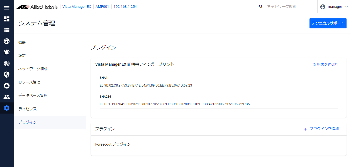The image size is (351, 167).
Task: Open the globe network map icon
Action: click(7, 41)
